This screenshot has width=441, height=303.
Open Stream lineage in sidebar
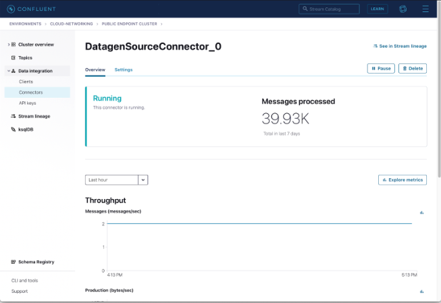point(34,116)
